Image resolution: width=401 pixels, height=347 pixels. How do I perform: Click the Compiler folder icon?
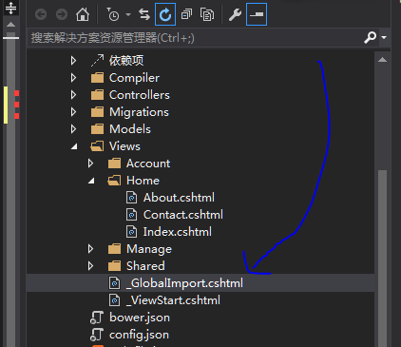pos(97,78)
